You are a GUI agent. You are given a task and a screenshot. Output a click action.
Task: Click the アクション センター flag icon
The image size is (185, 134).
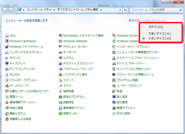(x=61, y=47)
